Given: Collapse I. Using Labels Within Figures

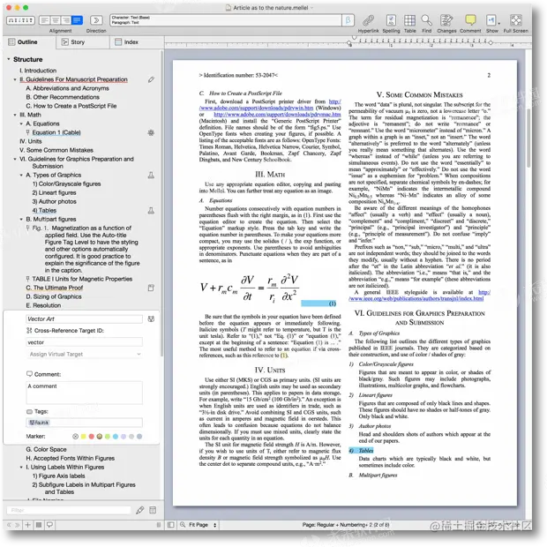Looking at the screenshot, I should click(x=21, y=467).
